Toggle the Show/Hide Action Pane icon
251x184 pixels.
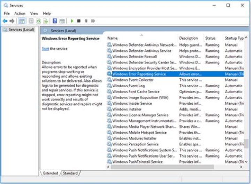(62, 21)
